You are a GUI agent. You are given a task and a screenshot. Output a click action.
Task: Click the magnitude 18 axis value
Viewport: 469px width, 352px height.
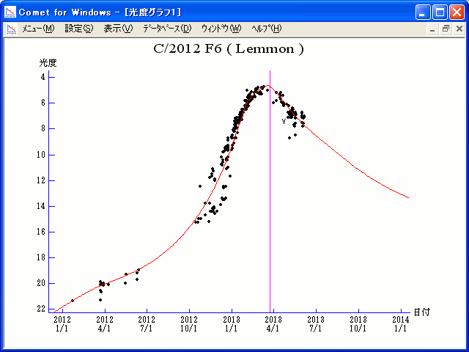[x=41, y=257]
